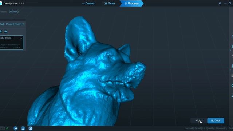Switch to the Device tab
Viewport: 233px width, 131px height.
click(88, 3)
